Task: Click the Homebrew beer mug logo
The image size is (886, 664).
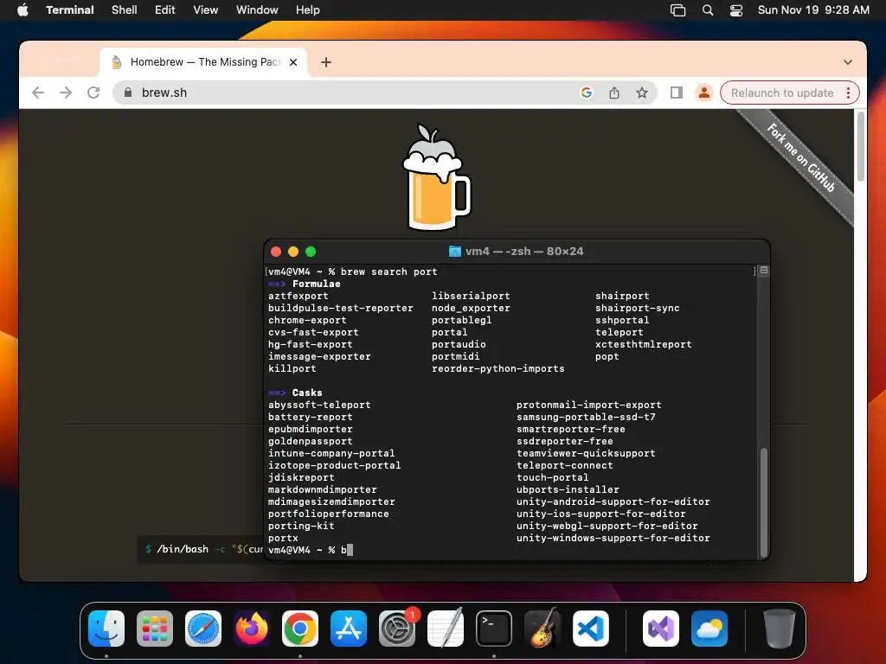Action: coord(436,177)
